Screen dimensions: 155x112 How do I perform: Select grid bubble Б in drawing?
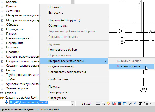click(x=122, y=31)
